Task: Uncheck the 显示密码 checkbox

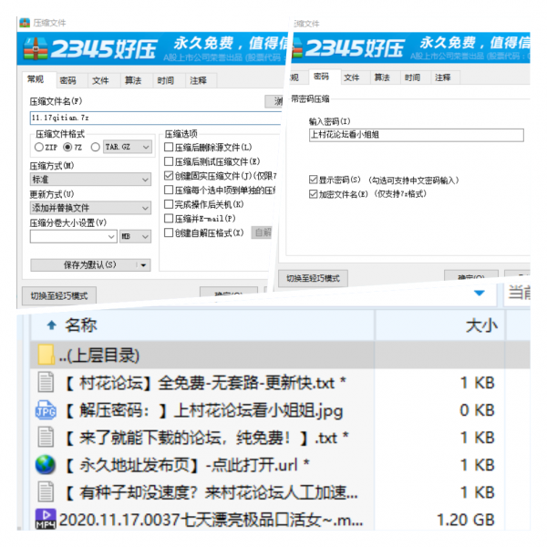Action: point(314,181)
